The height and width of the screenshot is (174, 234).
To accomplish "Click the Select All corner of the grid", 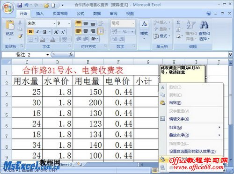I will point(7,62).
